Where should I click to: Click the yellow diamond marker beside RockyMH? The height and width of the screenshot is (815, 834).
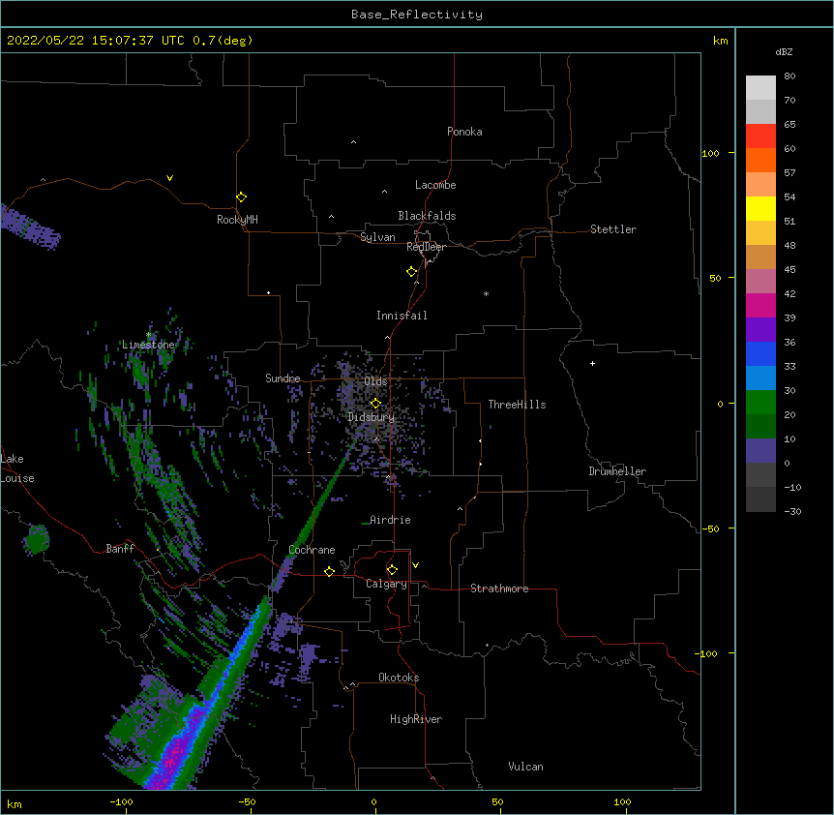pos(241,197)
